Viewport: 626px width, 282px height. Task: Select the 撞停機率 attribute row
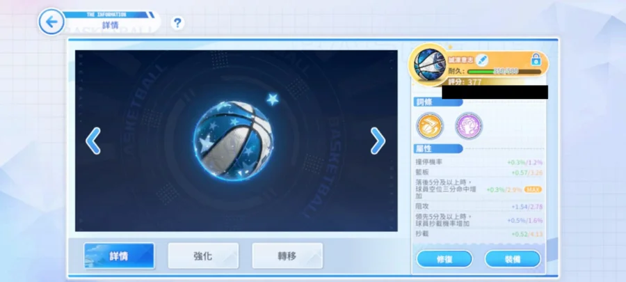[479, 162]
